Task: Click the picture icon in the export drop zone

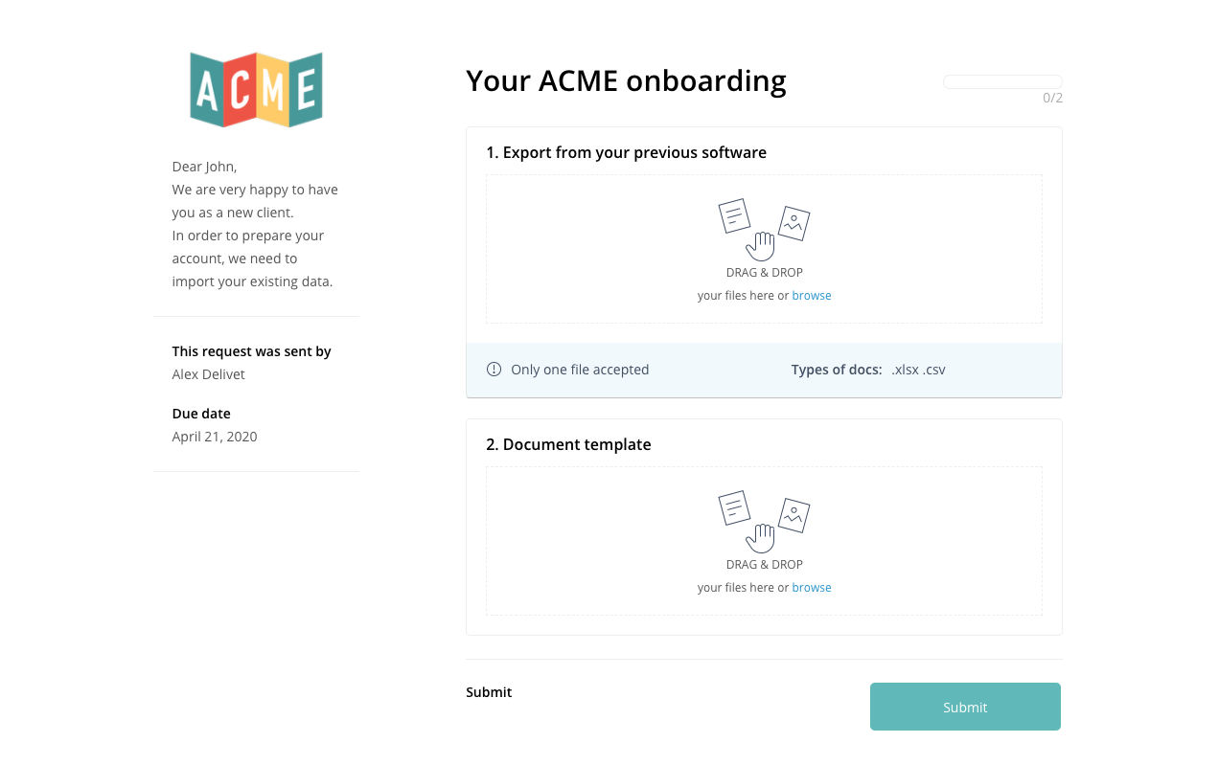Action: [793, 223]
